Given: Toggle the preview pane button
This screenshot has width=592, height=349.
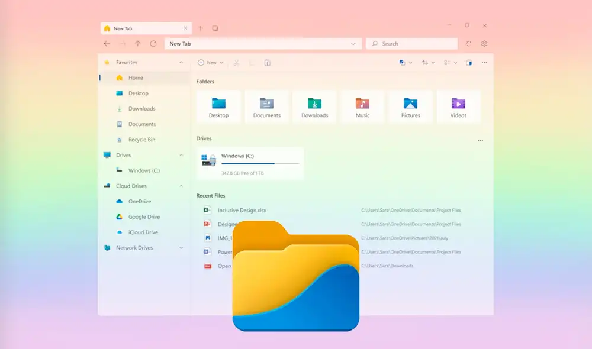Looking at the screenshot, I should pos(469,63).
